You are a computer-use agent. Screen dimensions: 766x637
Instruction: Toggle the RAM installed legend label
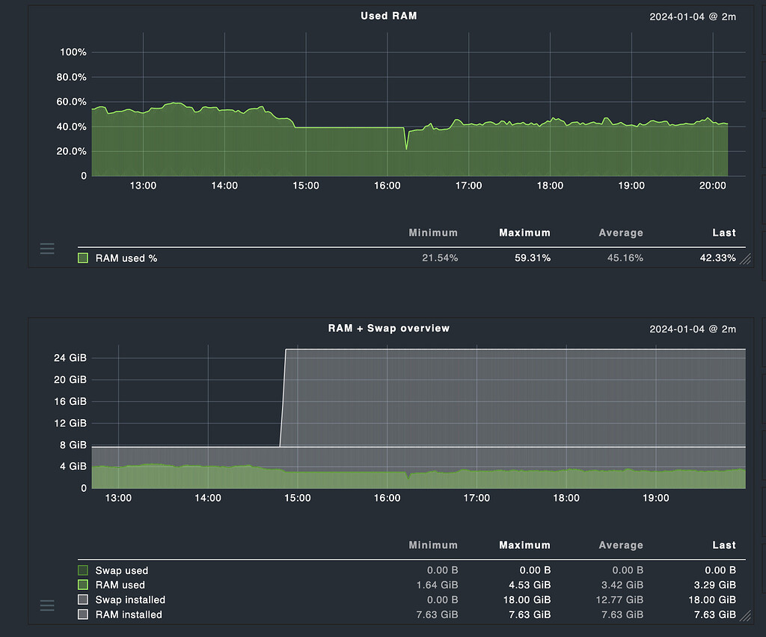[x=129, y=615]
